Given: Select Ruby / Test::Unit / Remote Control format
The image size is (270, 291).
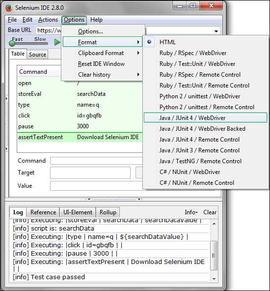Looking at the screenshot, I should point(206,86).
